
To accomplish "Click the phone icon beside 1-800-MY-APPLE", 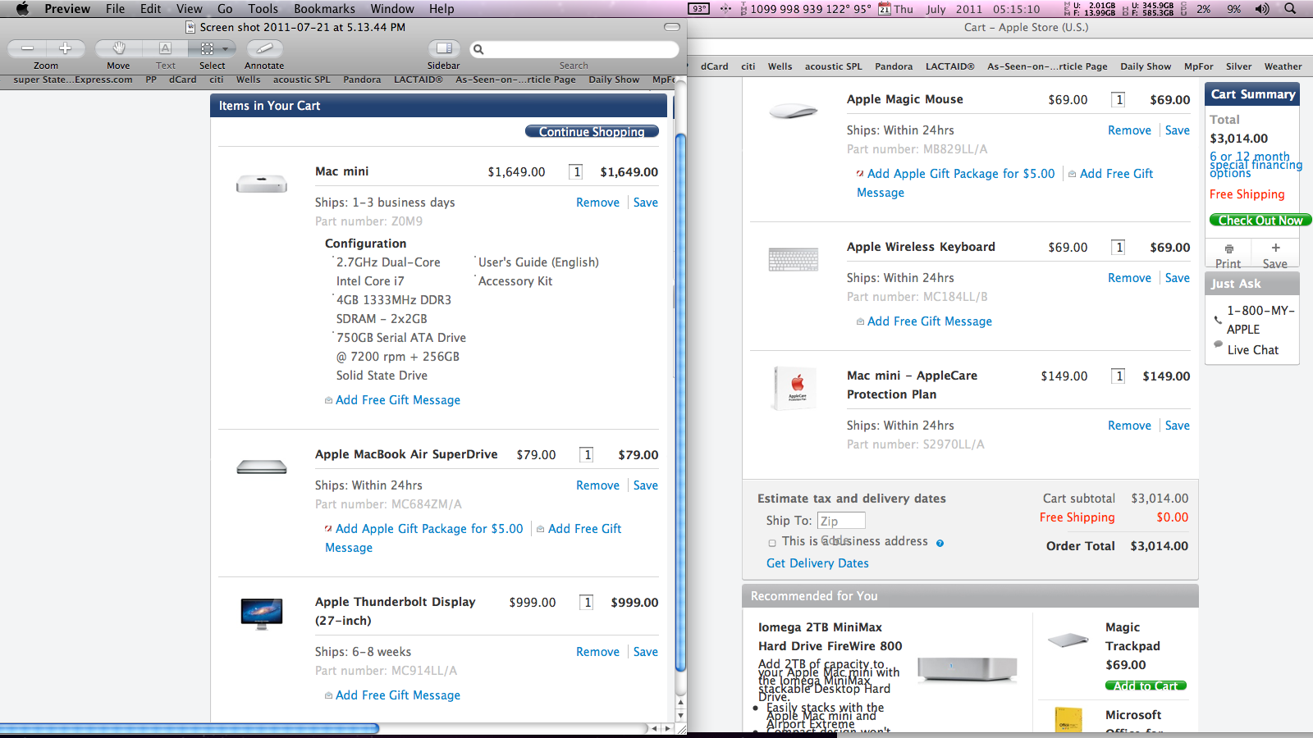I will (1218, 321).
